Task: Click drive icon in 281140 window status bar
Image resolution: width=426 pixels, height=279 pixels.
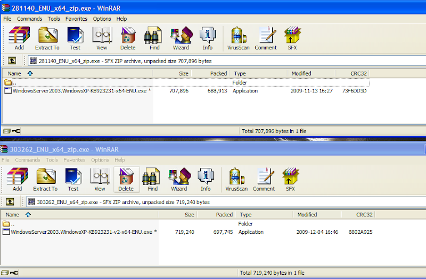Action: [6, 131]
